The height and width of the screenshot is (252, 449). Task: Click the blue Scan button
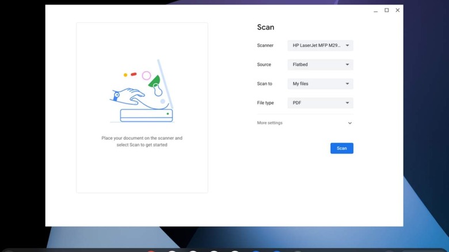click(x=341, y=148)
